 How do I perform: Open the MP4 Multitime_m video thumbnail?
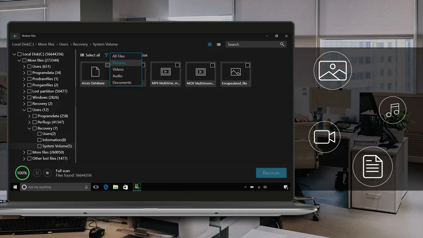click(166, 74)
